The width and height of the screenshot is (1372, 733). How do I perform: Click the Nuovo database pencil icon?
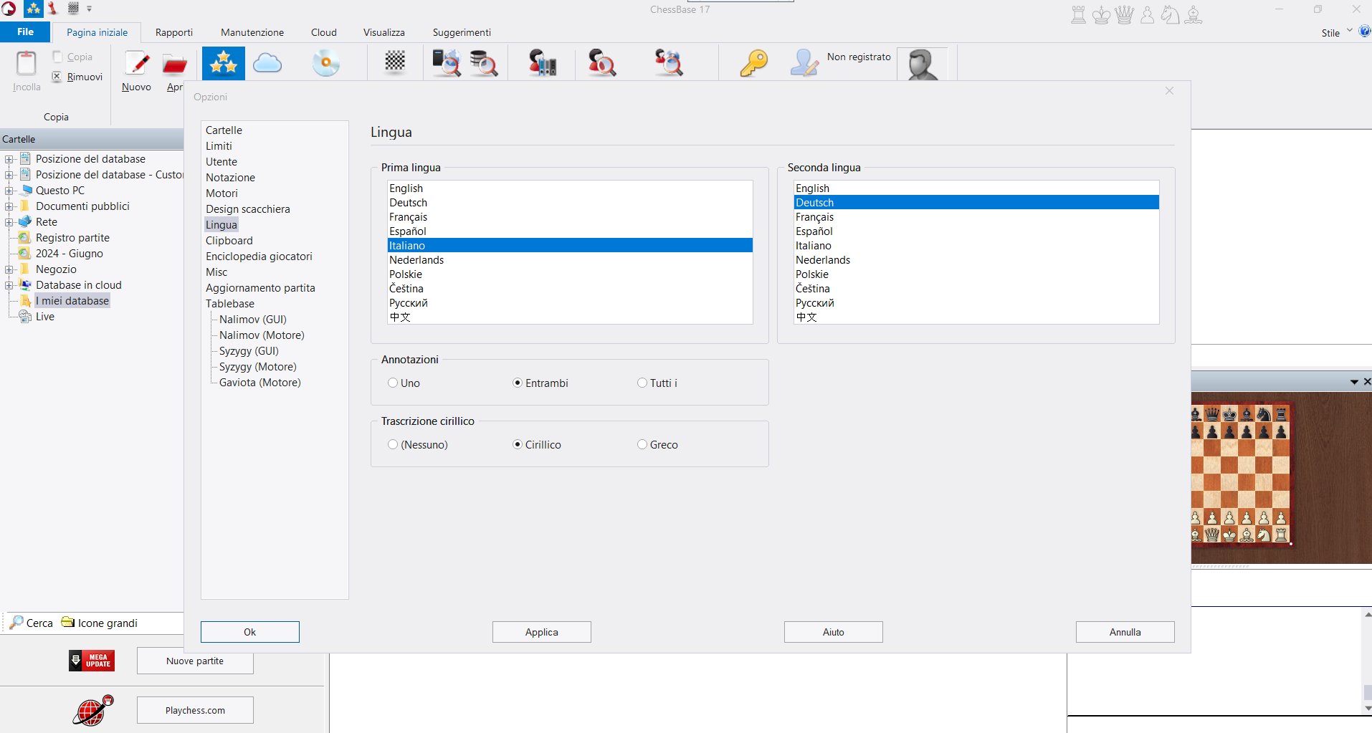137,63
